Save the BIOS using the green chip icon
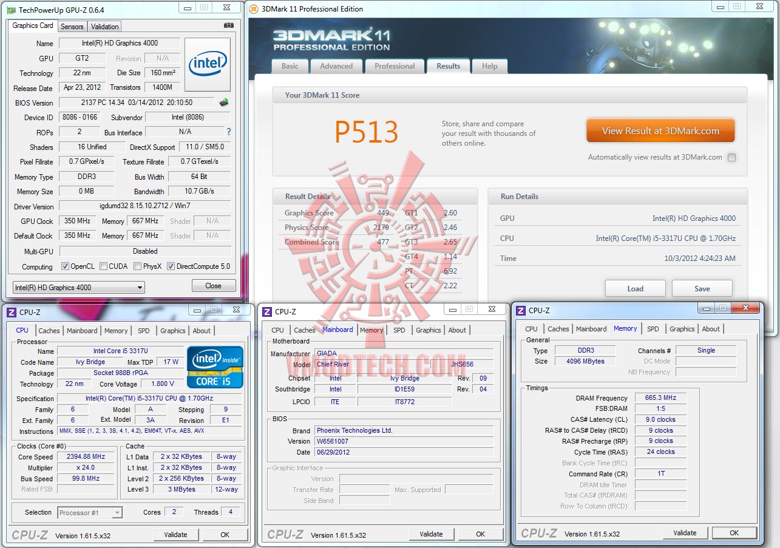Screen dimensions: 780x548 coord(224,103)
